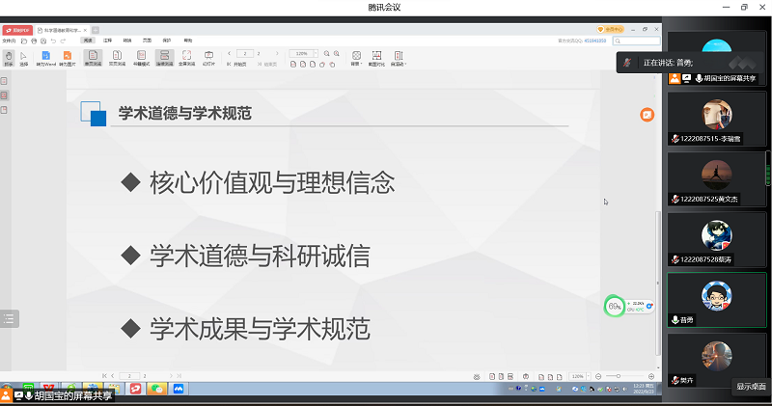Toggle 连续浏览 continuous scroll view
772x406 pixels.
(x=164, y=57)
